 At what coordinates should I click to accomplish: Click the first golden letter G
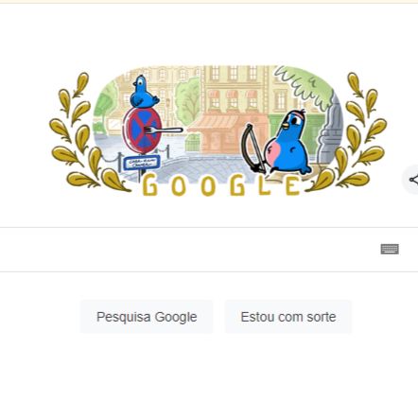(150, 185)
